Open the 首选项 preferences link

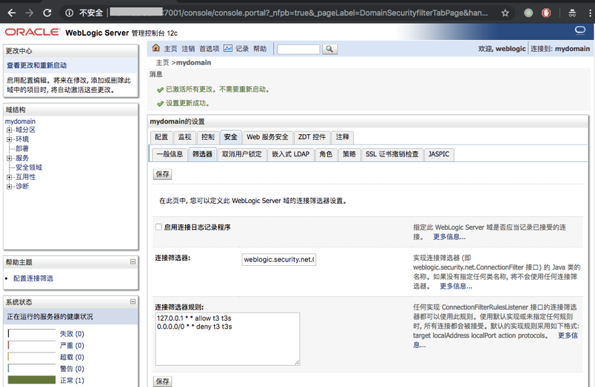point(209,49)
